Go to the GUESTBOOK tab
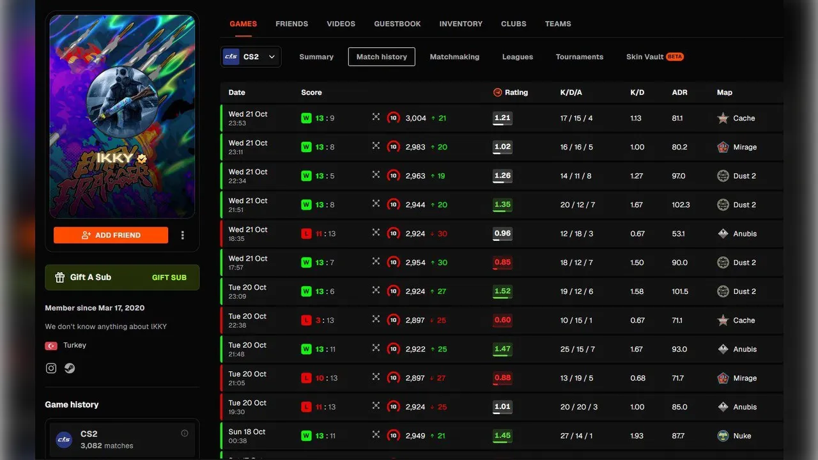 click(x=397, y=24)
